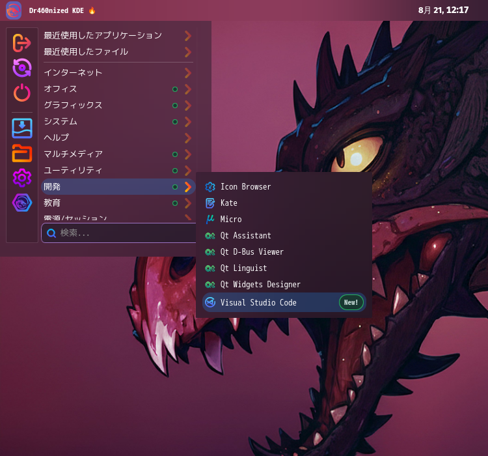The image size is (488, 456).
Task: Expand the インターネット category arrow
Action: click(187, 73)
